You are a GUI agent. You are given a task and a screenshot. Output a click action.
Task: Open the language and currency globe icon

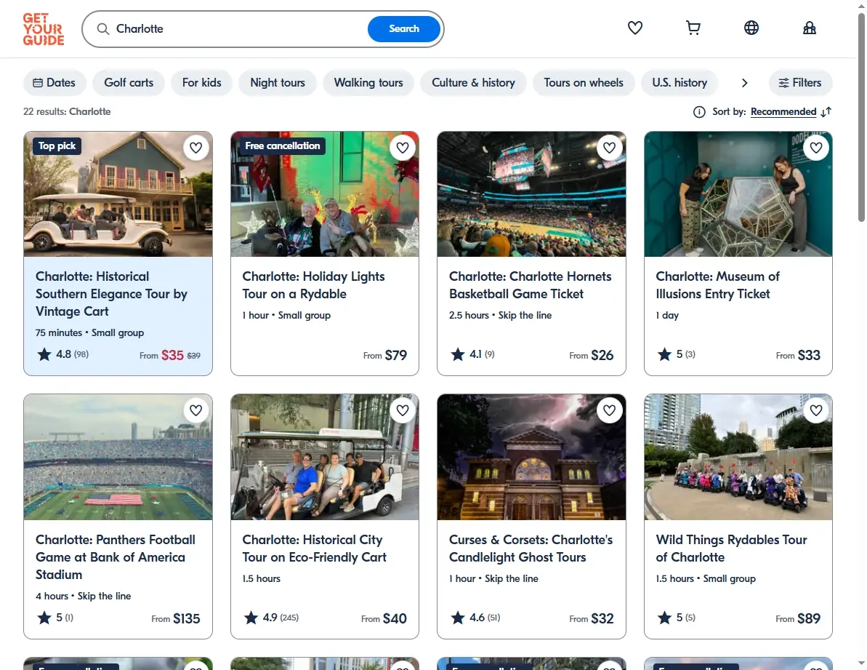click(751, 28)
